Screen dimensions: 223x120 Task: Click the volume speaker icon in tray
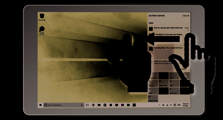click(171, 105)
